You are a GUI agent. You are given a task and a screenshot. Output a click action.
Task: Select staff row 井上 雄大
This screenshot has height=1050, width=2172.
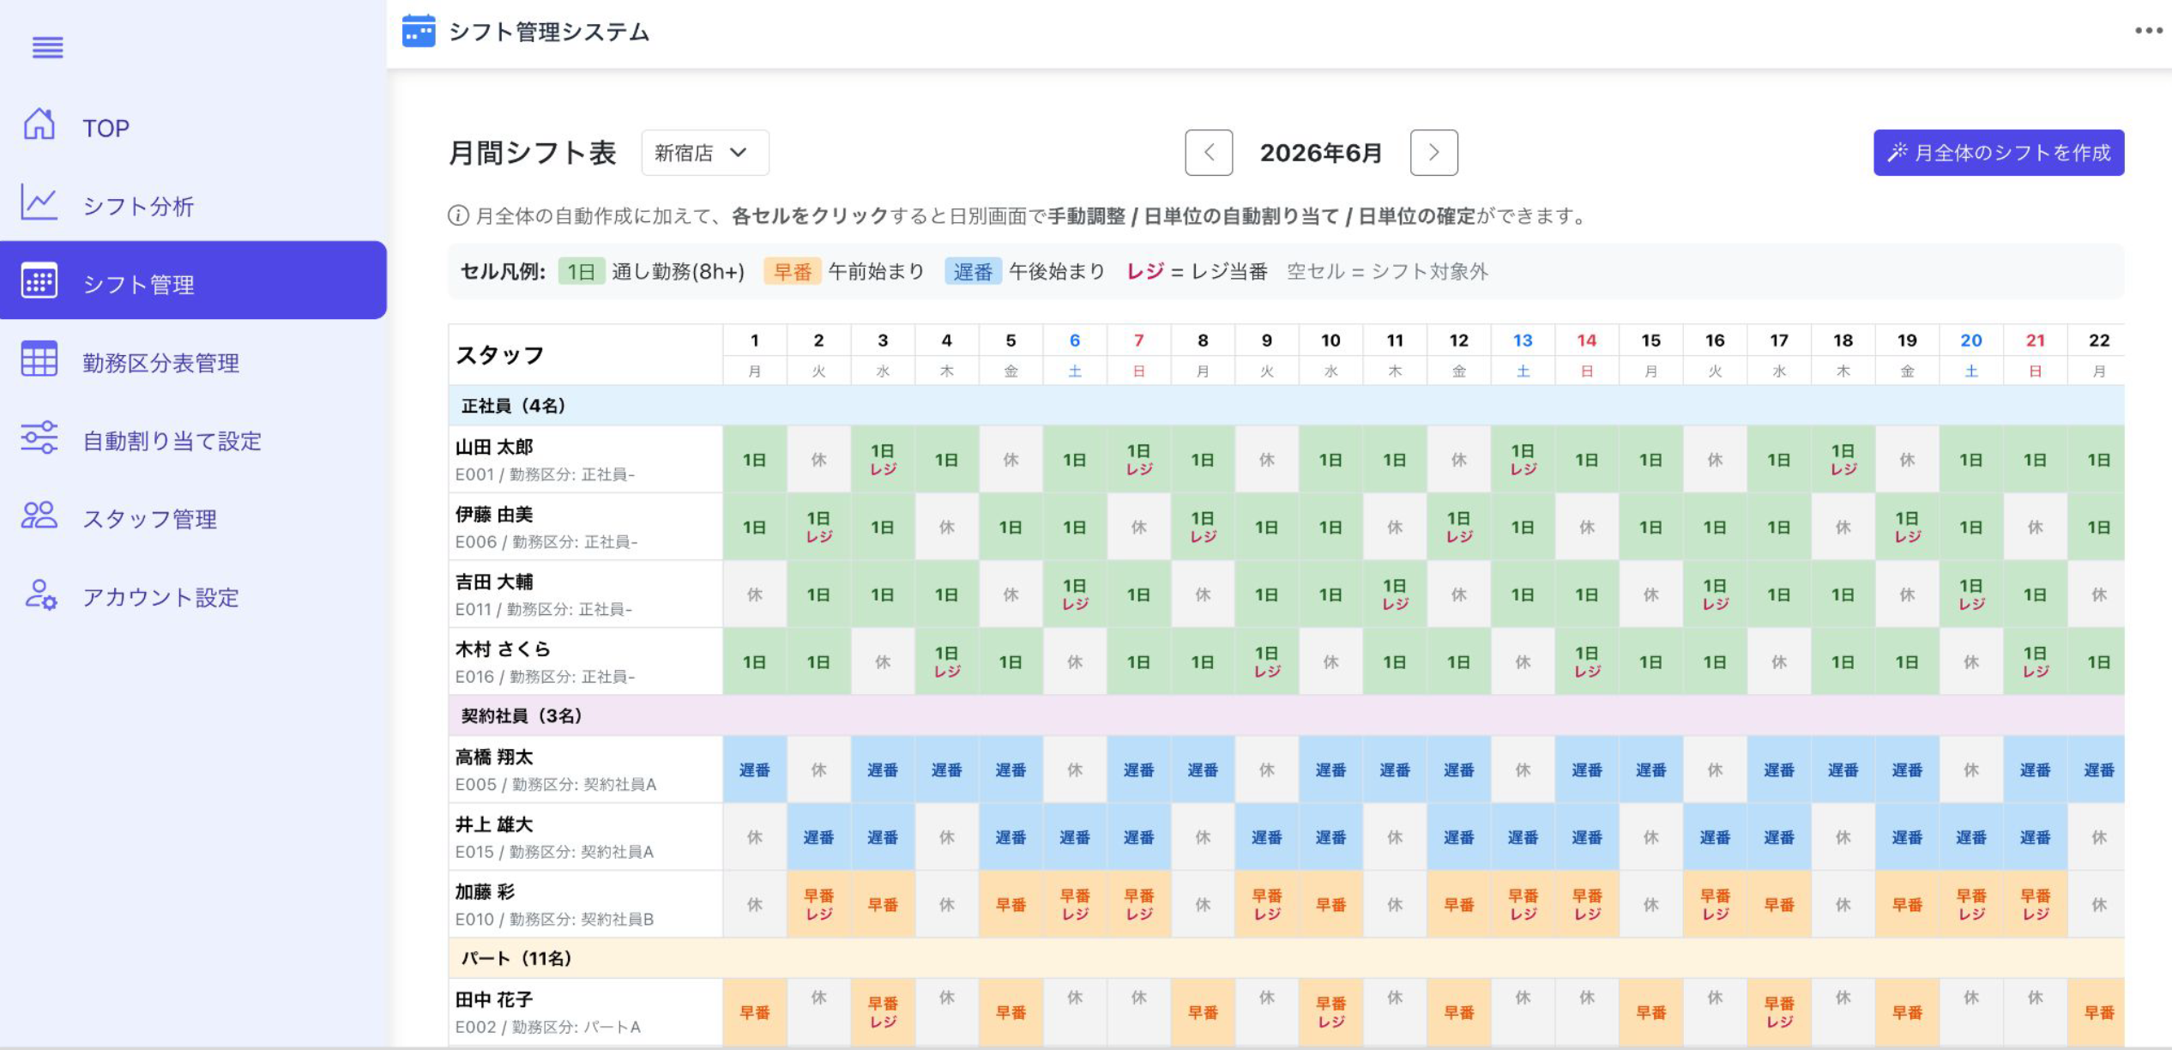click(x=585, y=837)
